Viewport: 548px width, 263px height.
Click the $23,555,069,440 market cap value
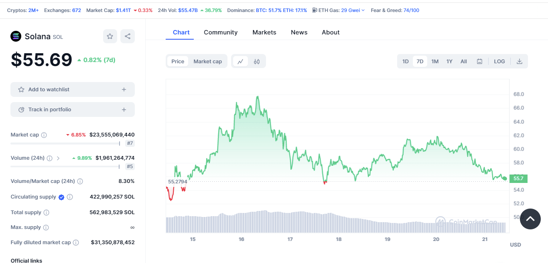coord(112,135)
